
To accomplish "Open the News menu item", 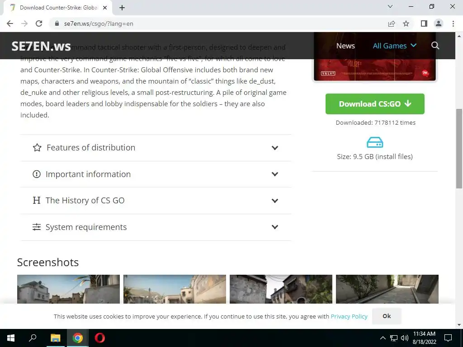I will pyautogui.click(x=345, y=46).
